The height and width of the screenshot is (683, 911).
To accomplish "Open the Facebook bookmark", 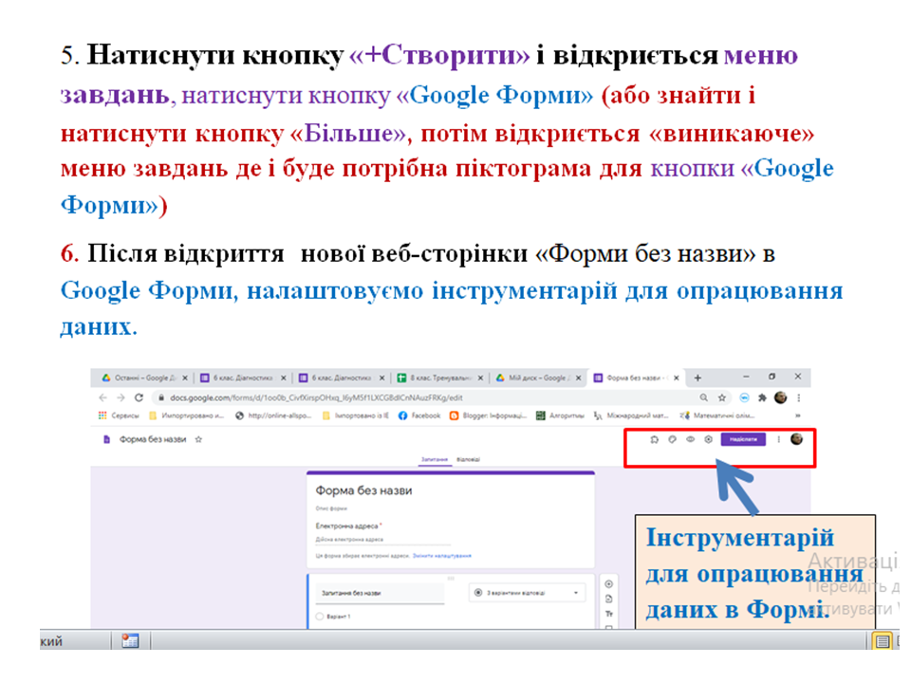I will tap(419, 415).
